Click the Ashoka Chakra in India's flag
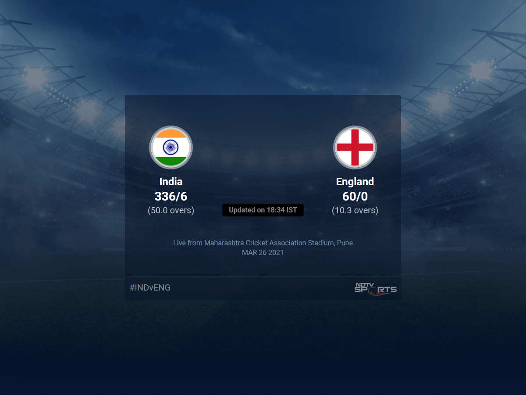 (171, 147)
